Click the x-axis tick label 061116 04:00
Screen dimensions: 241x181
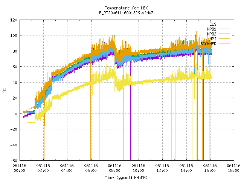(x=67, y=168)
